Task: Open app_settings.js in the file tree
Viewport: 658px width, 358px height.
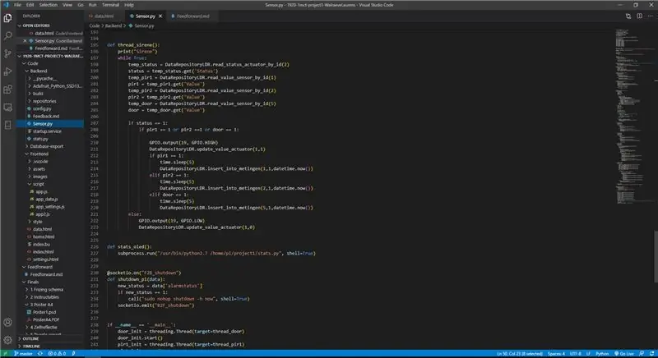Action: coord(50,206)
